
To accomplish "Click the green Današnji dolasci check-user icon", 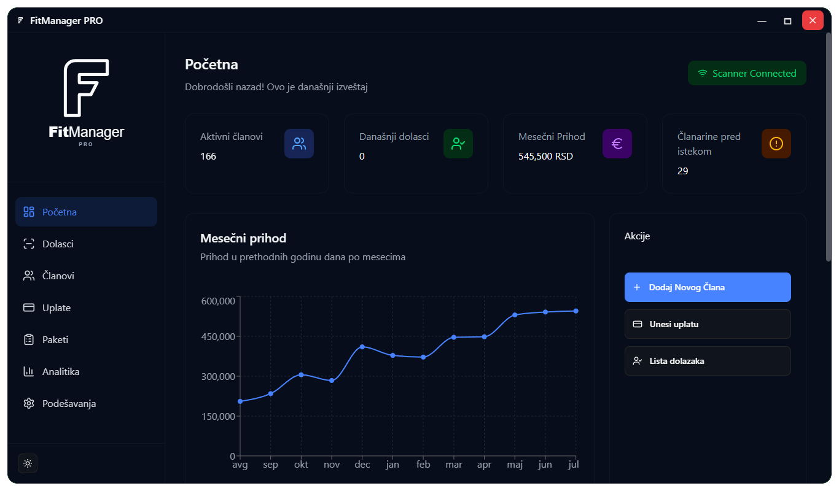I will (458, 144).
